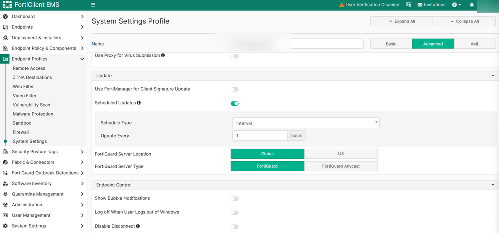Click the Disable Disconnect info icon
The image size is (499, 233).
(138, 226)
